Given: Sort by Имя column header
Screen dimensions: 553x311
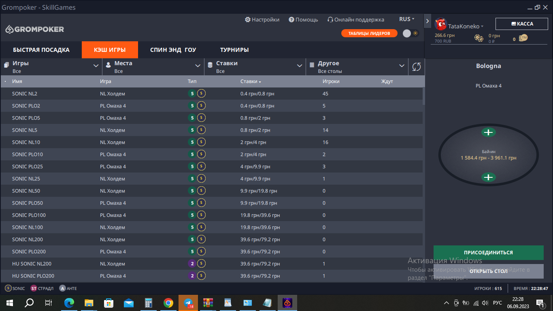Looking at the screenshot, I should (17, 81).
